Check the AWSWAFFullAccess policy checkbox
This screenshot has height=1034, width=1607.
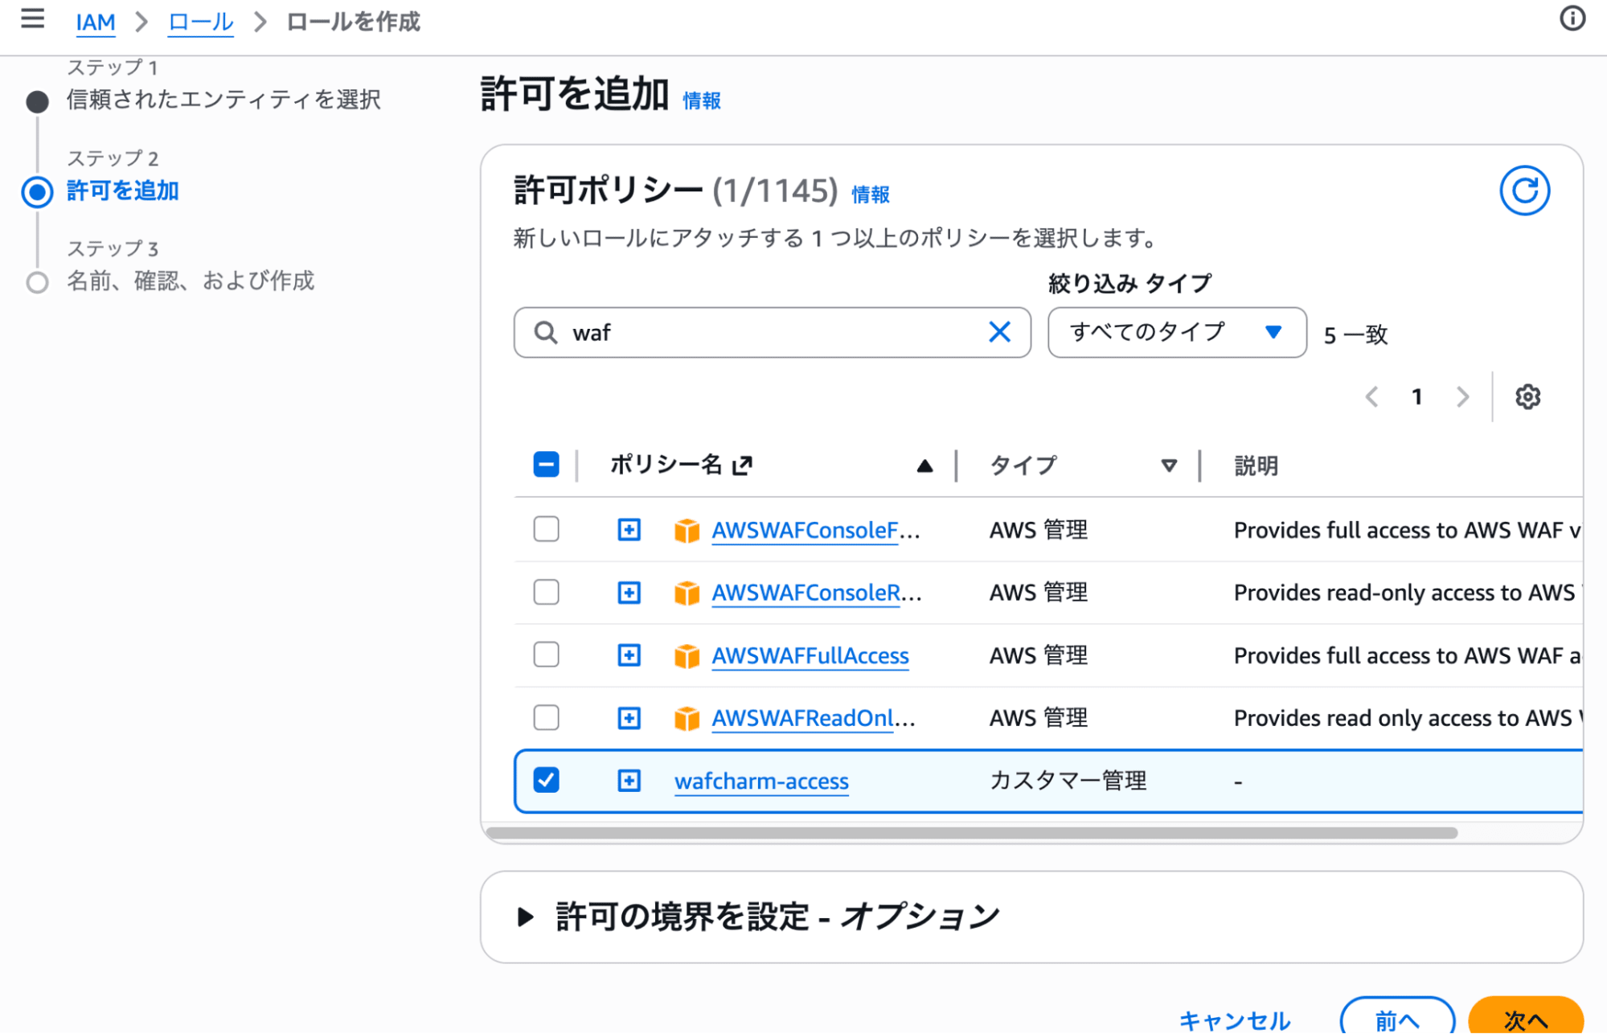[546, 654]
